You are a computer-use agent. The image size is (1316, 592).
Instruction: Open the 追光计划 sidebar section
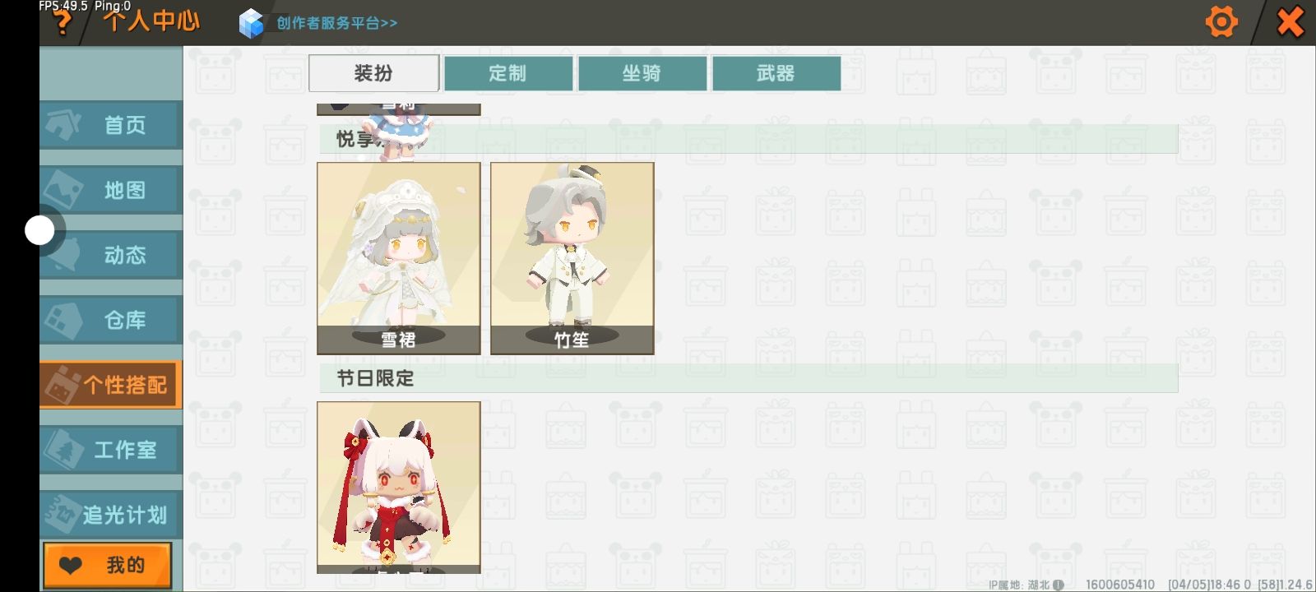(110, 515)
